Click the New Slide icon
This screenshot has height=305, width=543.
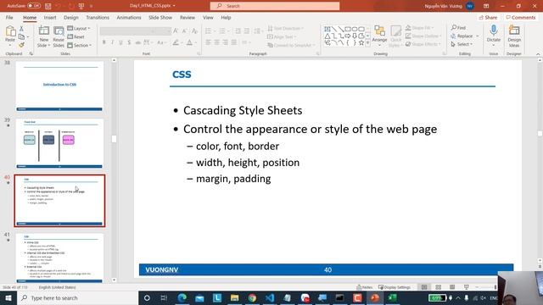[x=43, y=31]
